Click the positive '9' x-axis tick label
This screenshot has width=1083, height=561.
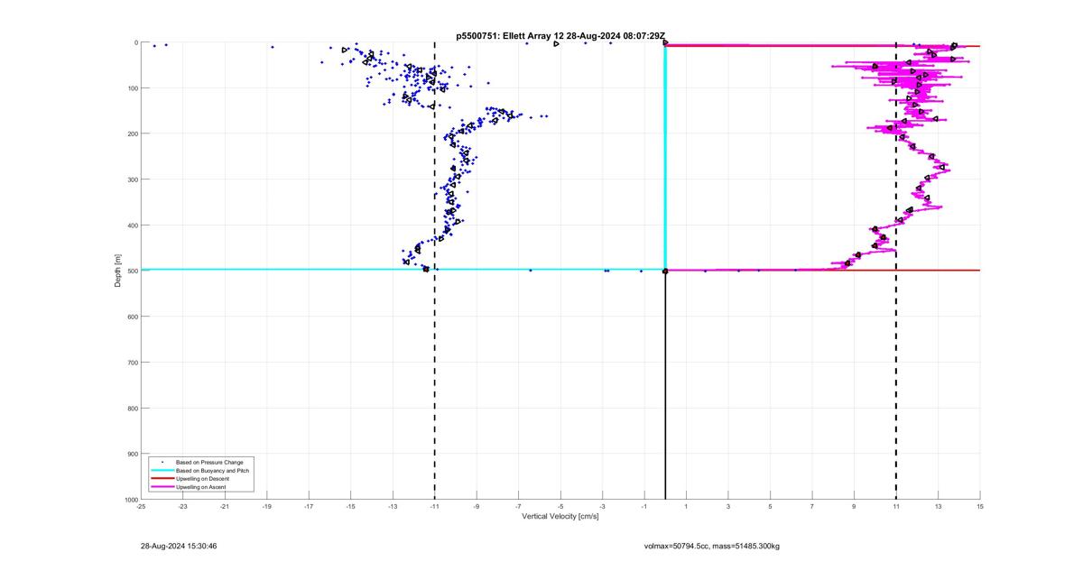(854, 506)
